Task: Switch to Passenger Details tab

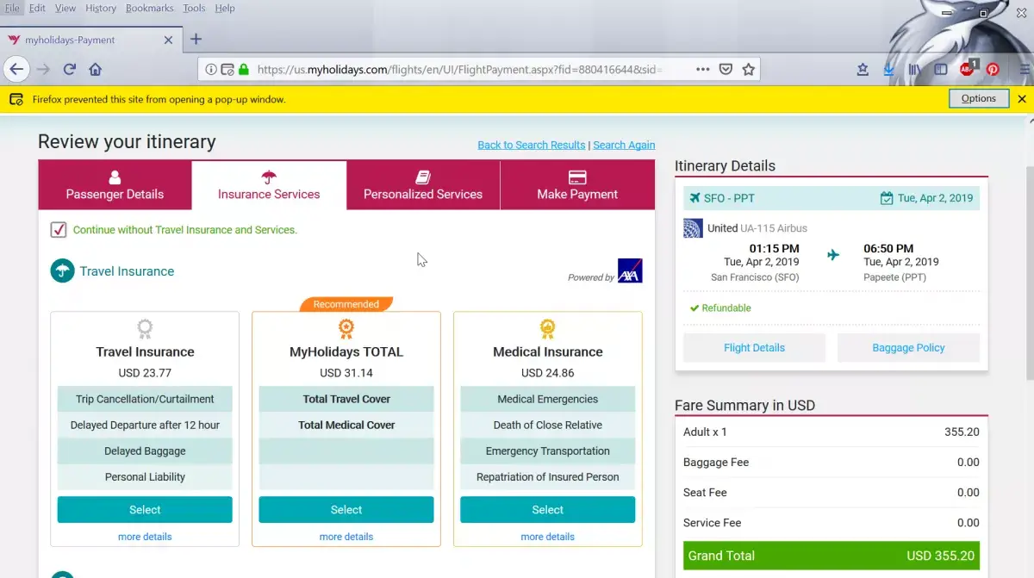Action: point(115,185)
